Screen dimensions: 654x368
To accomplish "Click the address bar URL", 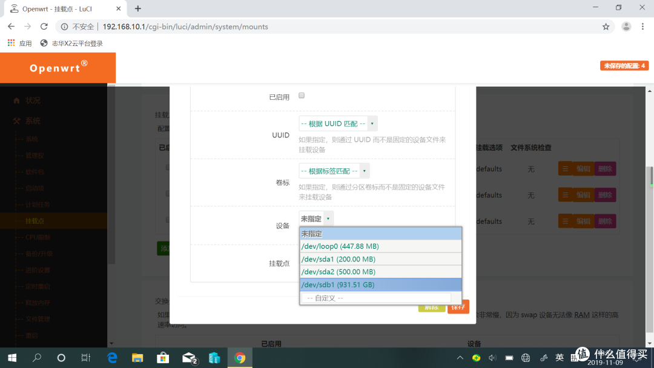I will click(185, 27).
